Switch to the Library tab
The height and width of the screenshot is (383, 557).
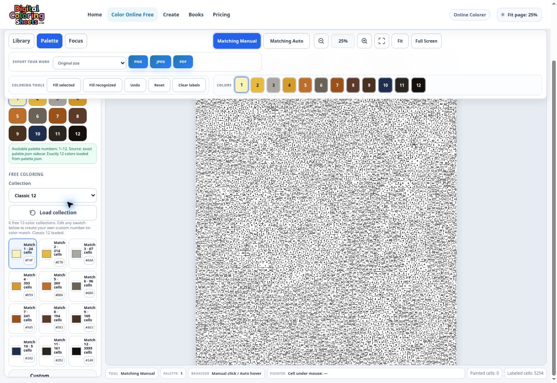(21, 41)
